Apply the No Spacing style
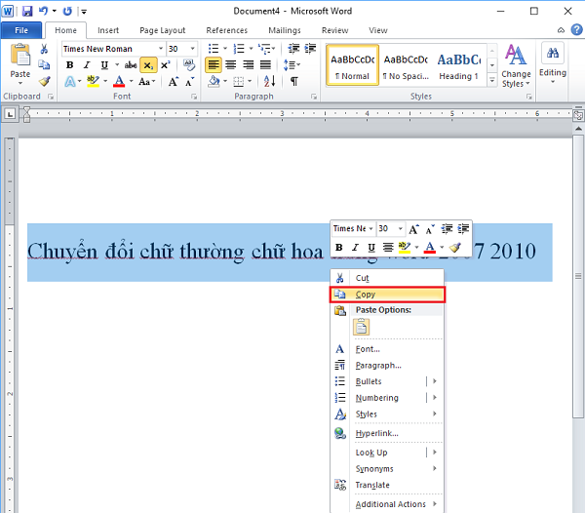Image resolution: width=585 pixels, height=513 pixels. tap(406, 65)
